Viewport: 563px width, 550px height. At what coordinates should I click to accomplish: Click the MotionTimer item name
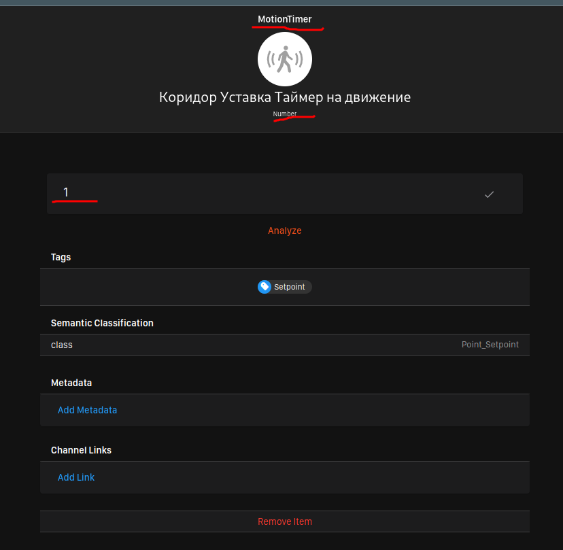coord(285,19)
